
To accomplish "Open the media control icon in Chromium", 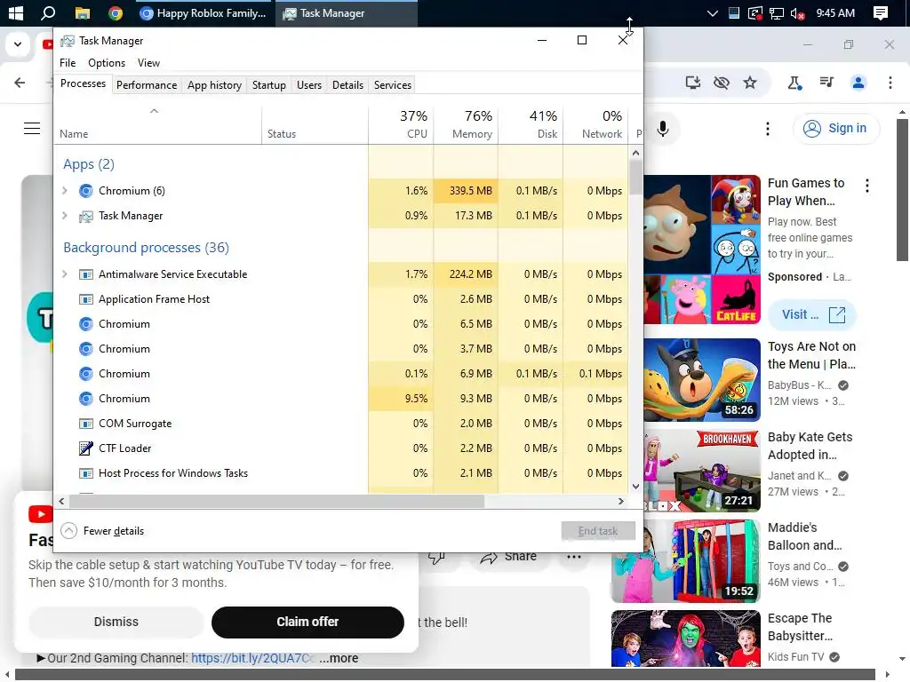I will [x=826, y=83].
